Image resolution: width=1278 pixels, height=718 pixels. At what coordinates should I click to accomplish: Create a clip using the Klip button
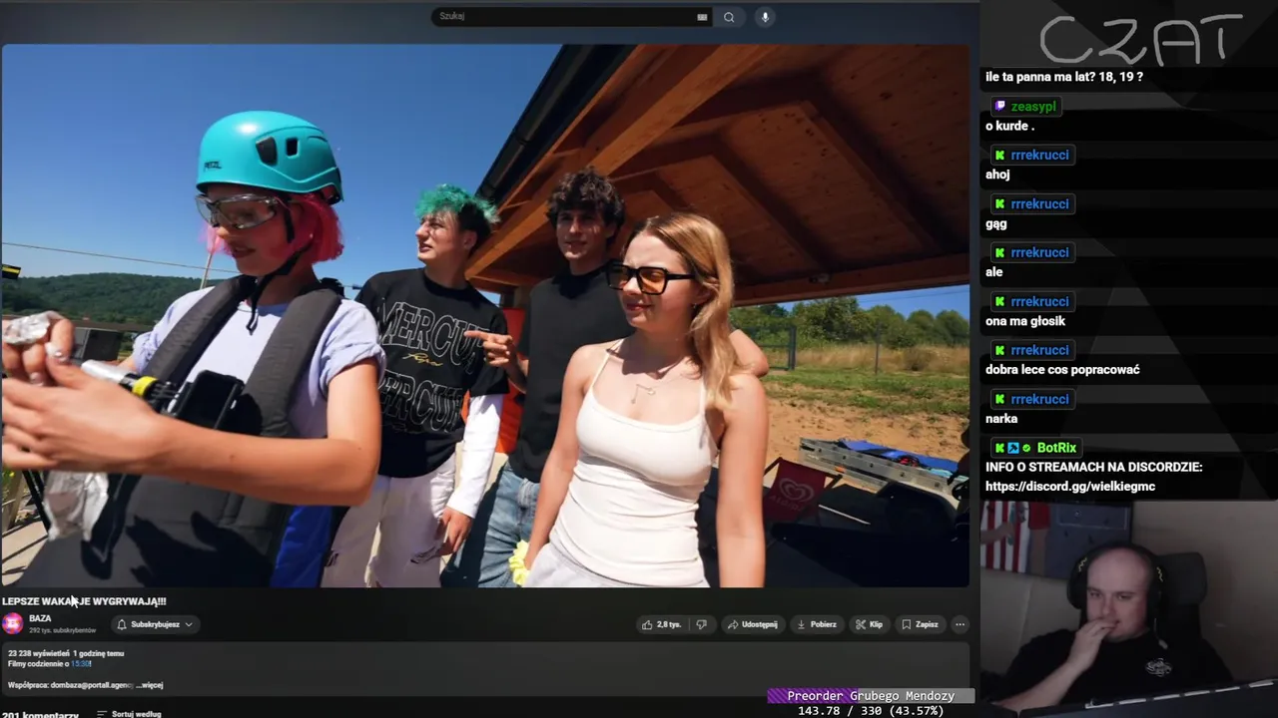869,624
